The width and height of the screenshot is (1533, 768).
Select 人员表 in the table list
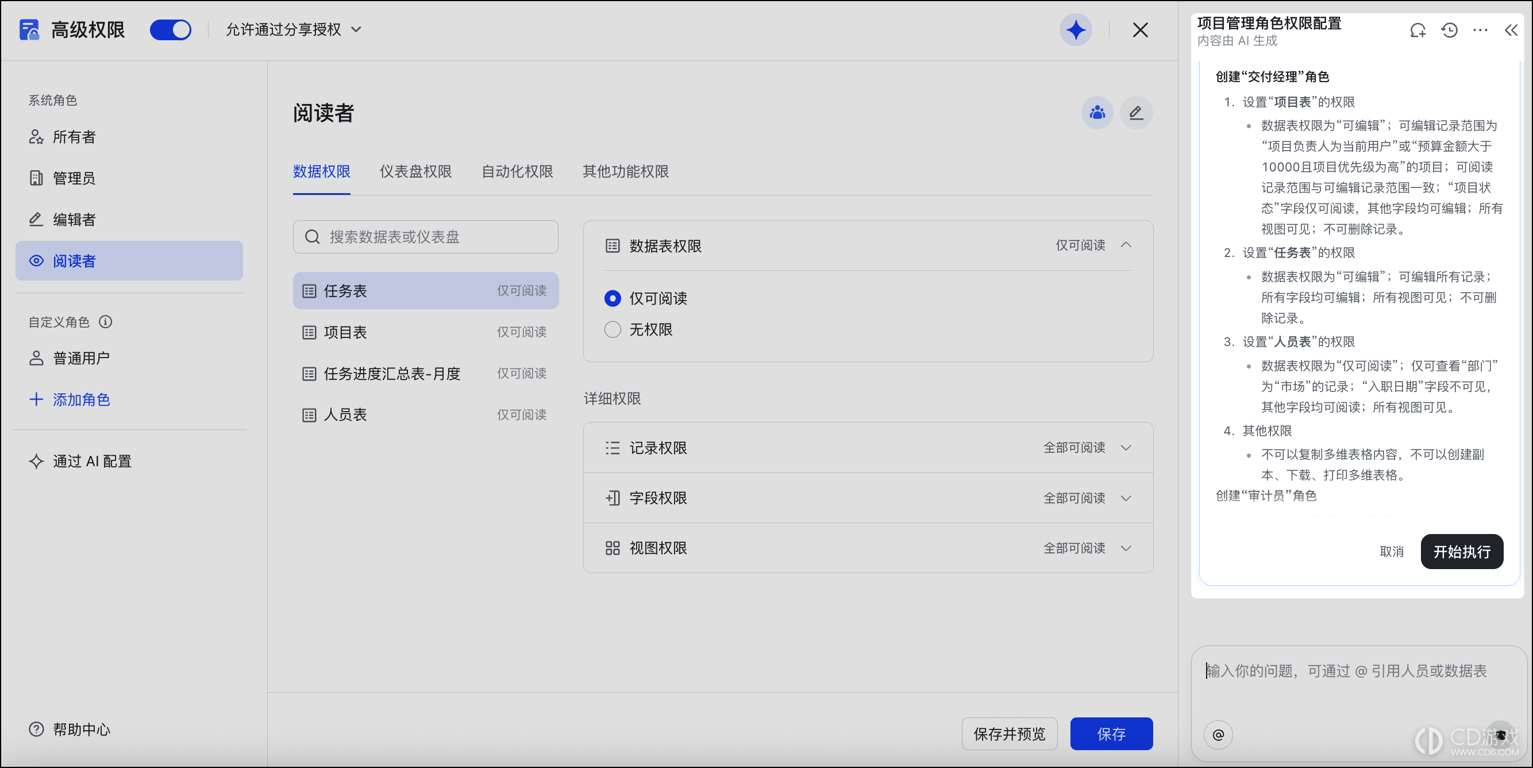(426, 415)
